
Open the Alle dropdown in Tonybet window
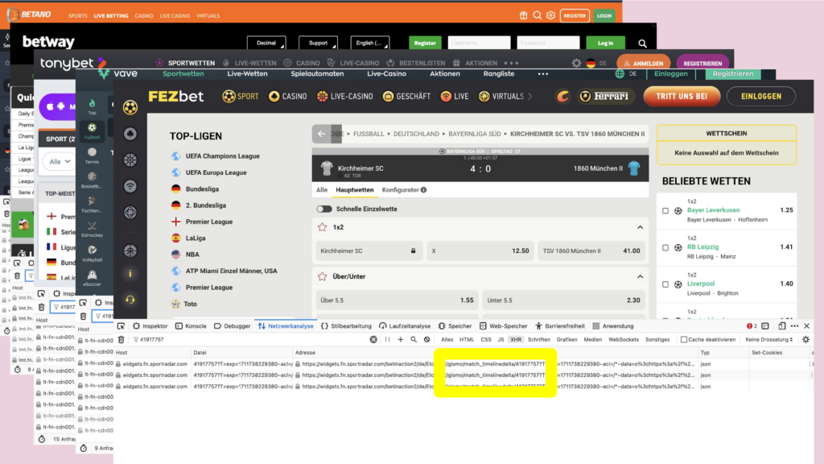point(60,161)
